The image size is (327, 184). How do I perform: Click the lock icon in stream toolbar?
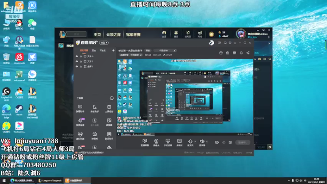pyautogui.click(x=228, y=53)
